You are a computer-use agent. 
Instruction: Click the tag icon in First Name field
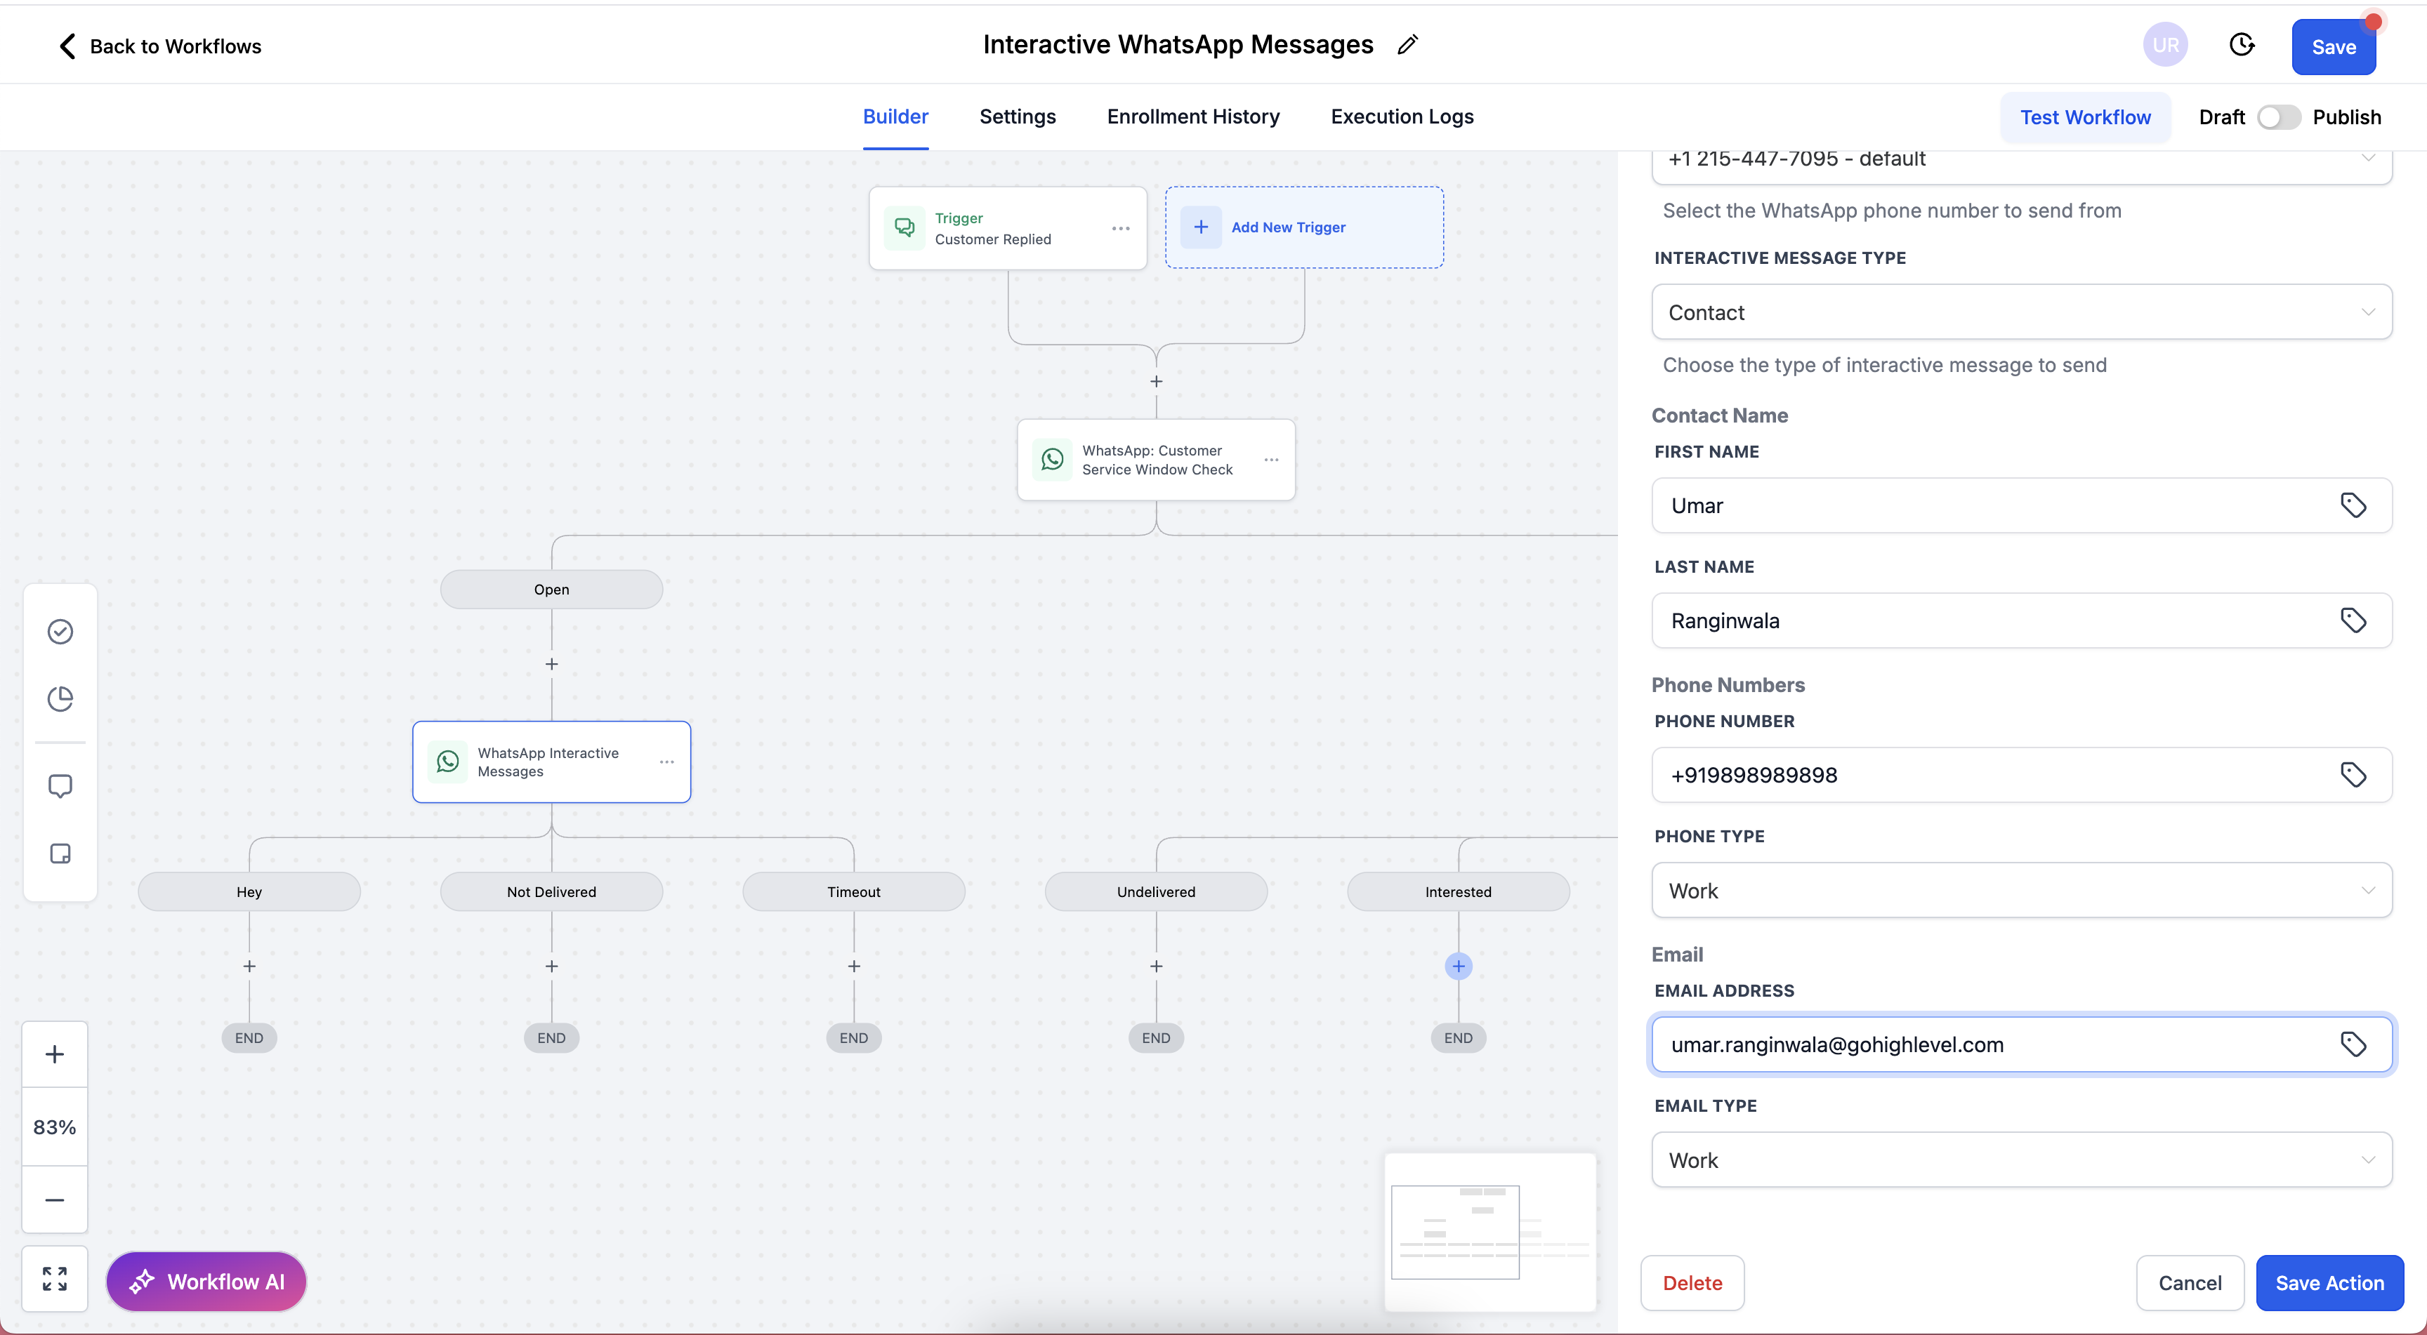click(2353, 505)
